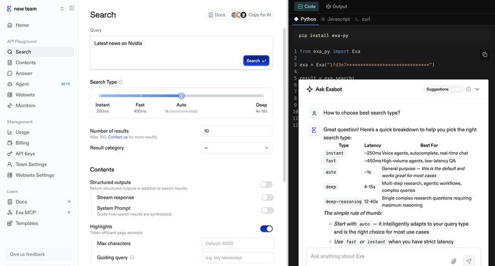The width and height of the screenshot is (495, 266).
Task: Click the settings page scrollbar
Action: tap(284, 105)
